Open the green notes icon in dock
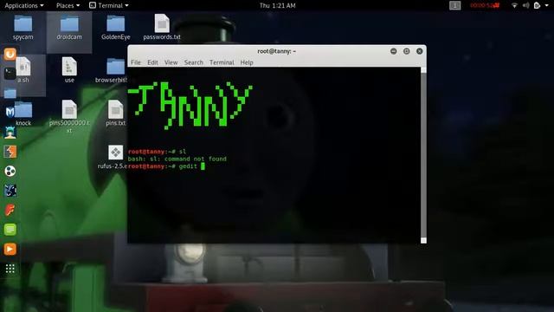Viewport: 554px width, 312px height. tap(10, 230)
